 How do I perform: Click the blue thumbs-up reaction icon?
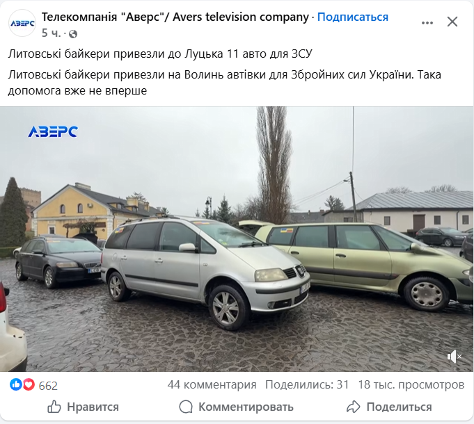(x=15, y=384)
